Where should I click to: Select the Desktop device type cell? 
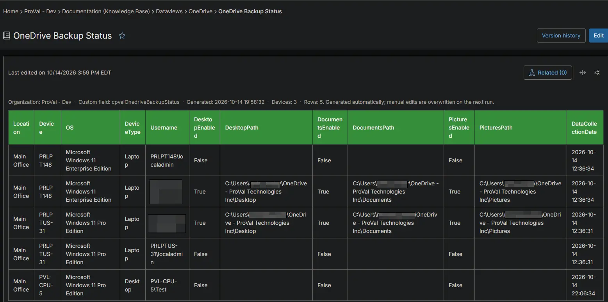(133, 285)
